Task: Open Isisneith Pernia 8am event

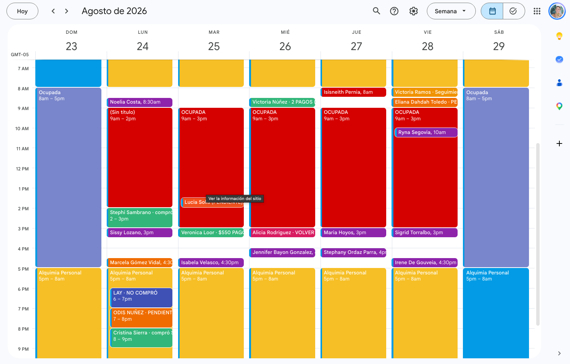Action: 354,92
